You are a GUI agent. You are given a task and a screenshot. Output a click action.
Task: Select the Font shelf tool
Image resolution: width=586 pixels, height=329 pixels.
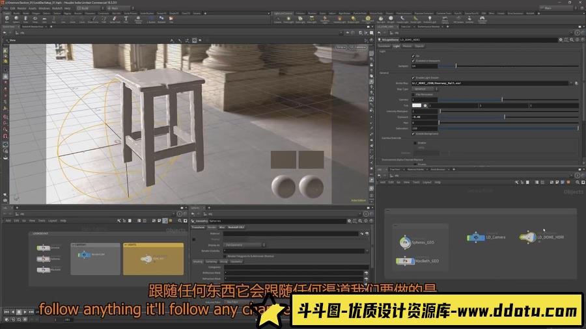coord(126,18)
